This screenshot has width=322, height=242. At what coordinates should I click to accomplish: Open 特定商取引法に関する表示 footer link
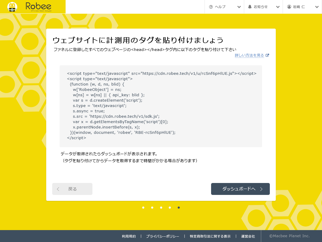210,236
